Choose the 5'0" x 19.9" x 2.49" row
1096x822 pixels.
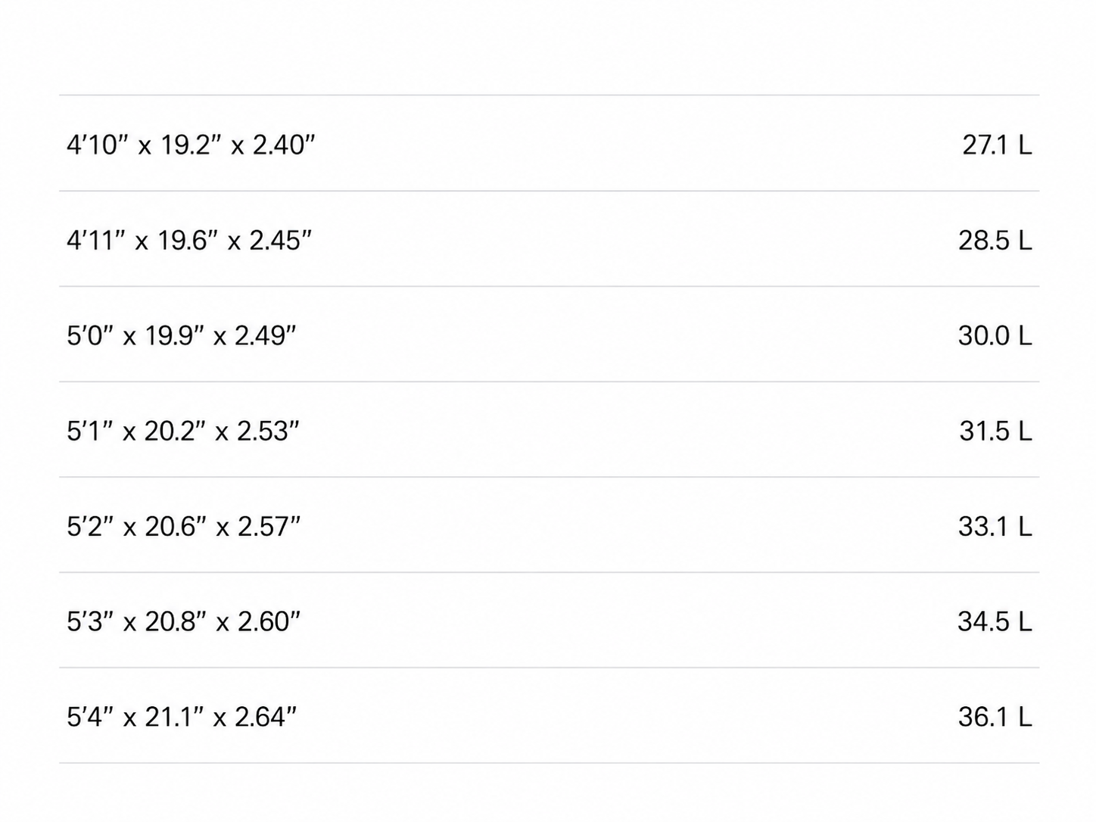[x=549, y=334]
